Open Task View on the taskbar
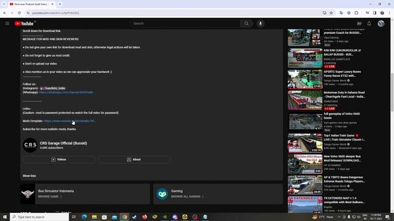The image size is (394, 221). coord(74,217)
